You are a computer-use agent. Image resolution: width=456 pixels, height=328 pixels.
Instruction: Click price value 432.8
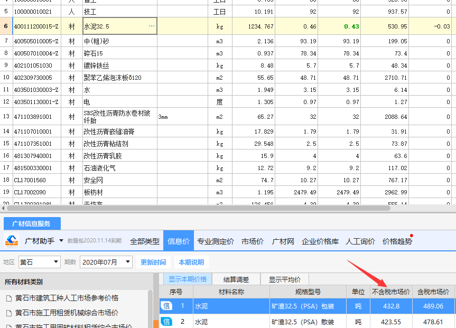391,306
